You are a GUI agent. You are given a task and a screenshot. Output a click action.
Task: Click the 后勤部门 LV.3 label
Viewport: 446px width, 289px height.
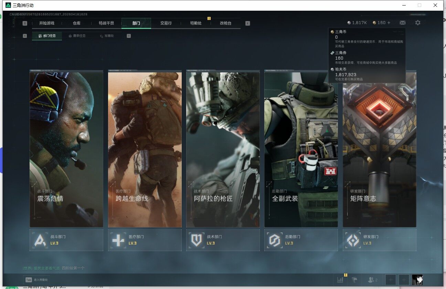(289, 243)
